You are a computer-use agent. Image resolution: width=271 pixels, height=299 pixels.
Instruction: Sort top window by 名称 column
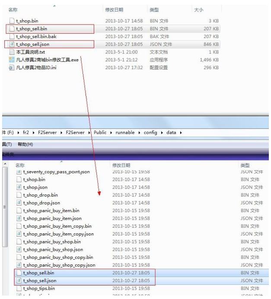(13, 10)
